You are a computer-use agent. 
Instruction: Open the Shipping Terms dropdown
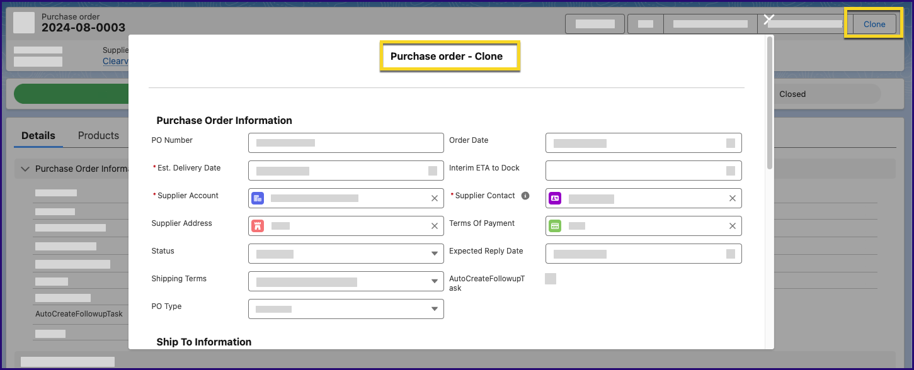click(346, 281)
